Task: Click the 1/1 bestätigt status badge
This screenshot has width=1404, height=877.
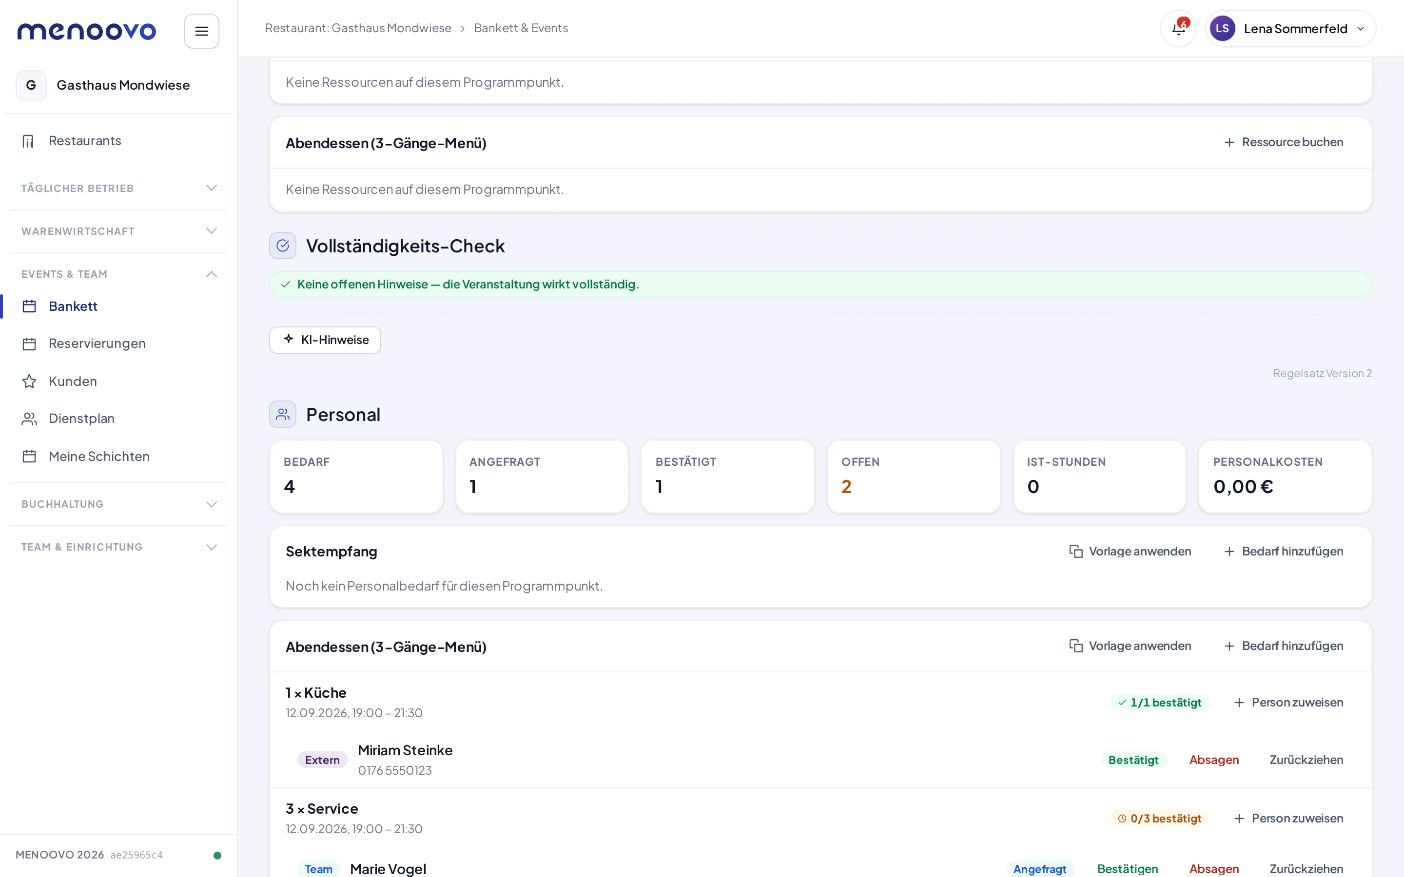Action: coord(1159,703)
